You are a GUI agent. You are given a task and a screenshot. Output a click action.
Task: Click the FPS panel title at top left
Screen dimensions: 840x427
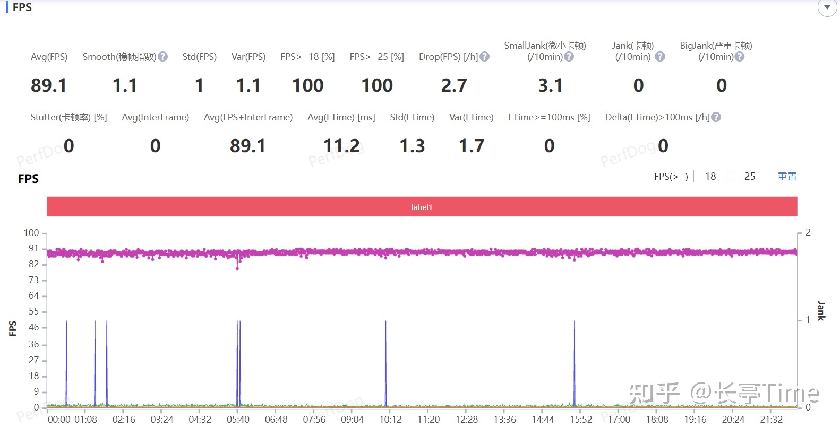coord(22,7)
